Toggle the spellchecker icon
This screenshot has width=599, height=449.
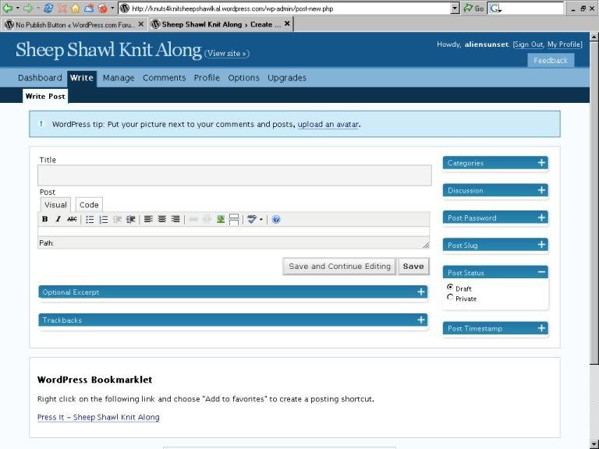(x=252, y=219)
